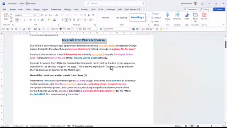Click microphone icon in search box
Viewport: 227px width, 128px height.
click(143, 4)
